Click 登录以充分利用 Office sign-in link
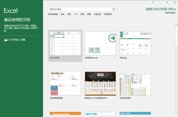The height and width of the screenshot is (117, 178). point(161,9)
